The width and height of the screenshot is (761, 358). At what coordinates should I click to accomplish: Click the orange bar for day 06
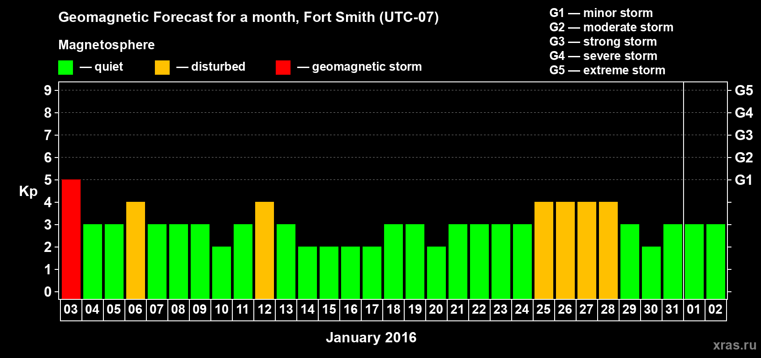(136, 250)
